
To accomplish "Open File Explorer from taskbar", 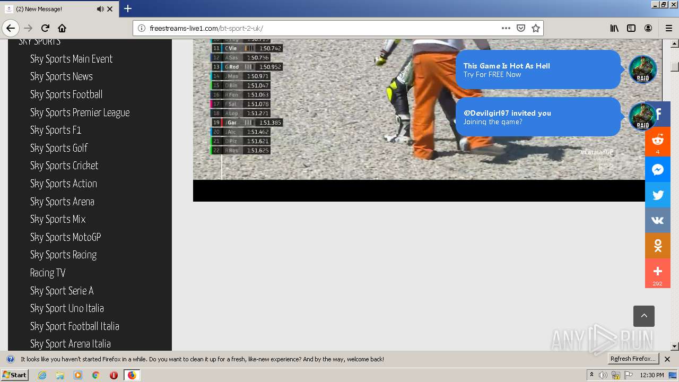I will click(x=60, y=375).
